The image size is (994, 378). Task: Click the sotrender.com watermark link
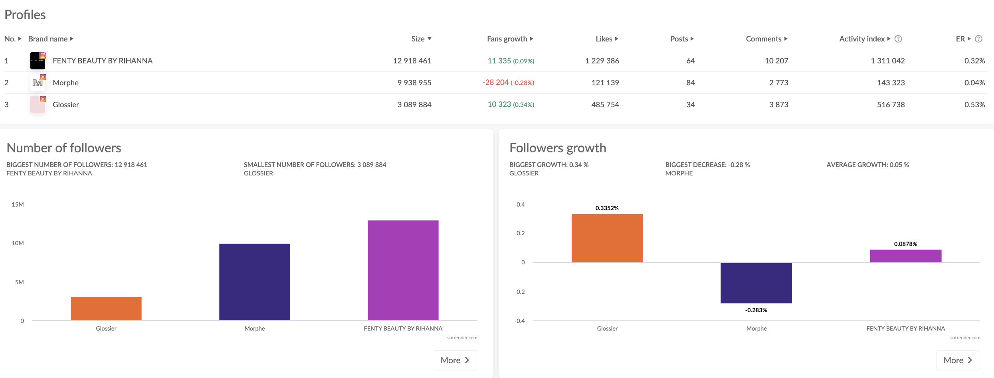pos(462,337)
